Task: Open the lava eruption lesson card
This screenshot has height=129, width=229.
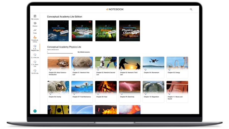Action: (x=130, y=110)
